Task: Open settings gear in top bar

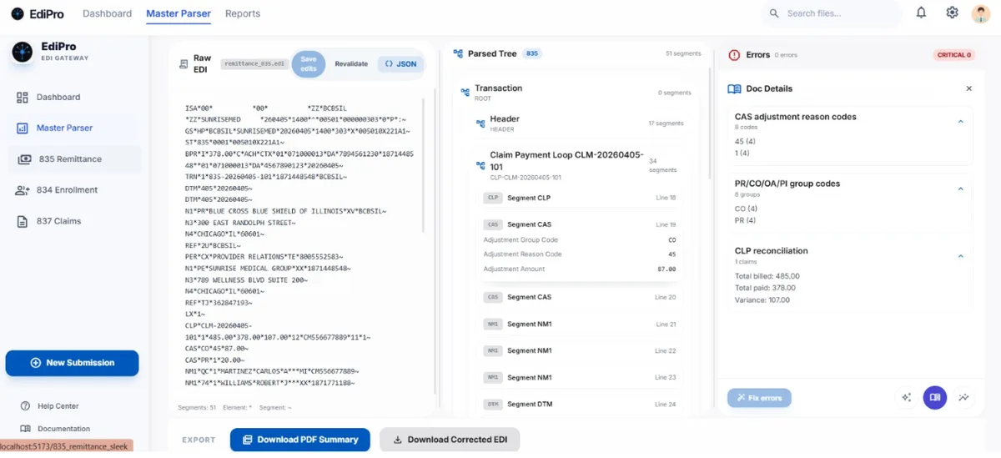Action: 952,13
